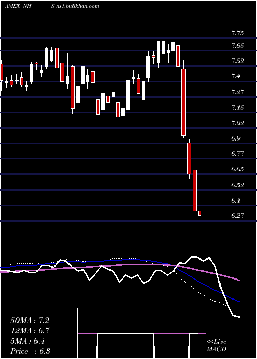257x359 pixels.
Task: Click the MACD histogram box
Action: click(x=141, y=333)
